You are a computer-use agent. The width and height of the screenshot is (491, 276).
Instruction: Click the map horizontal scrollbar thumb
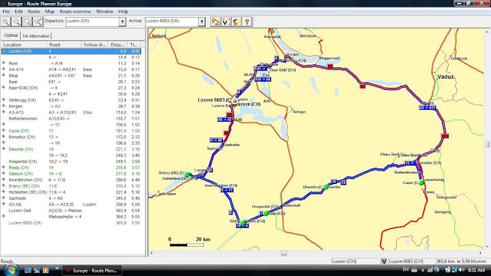(284, 253)
